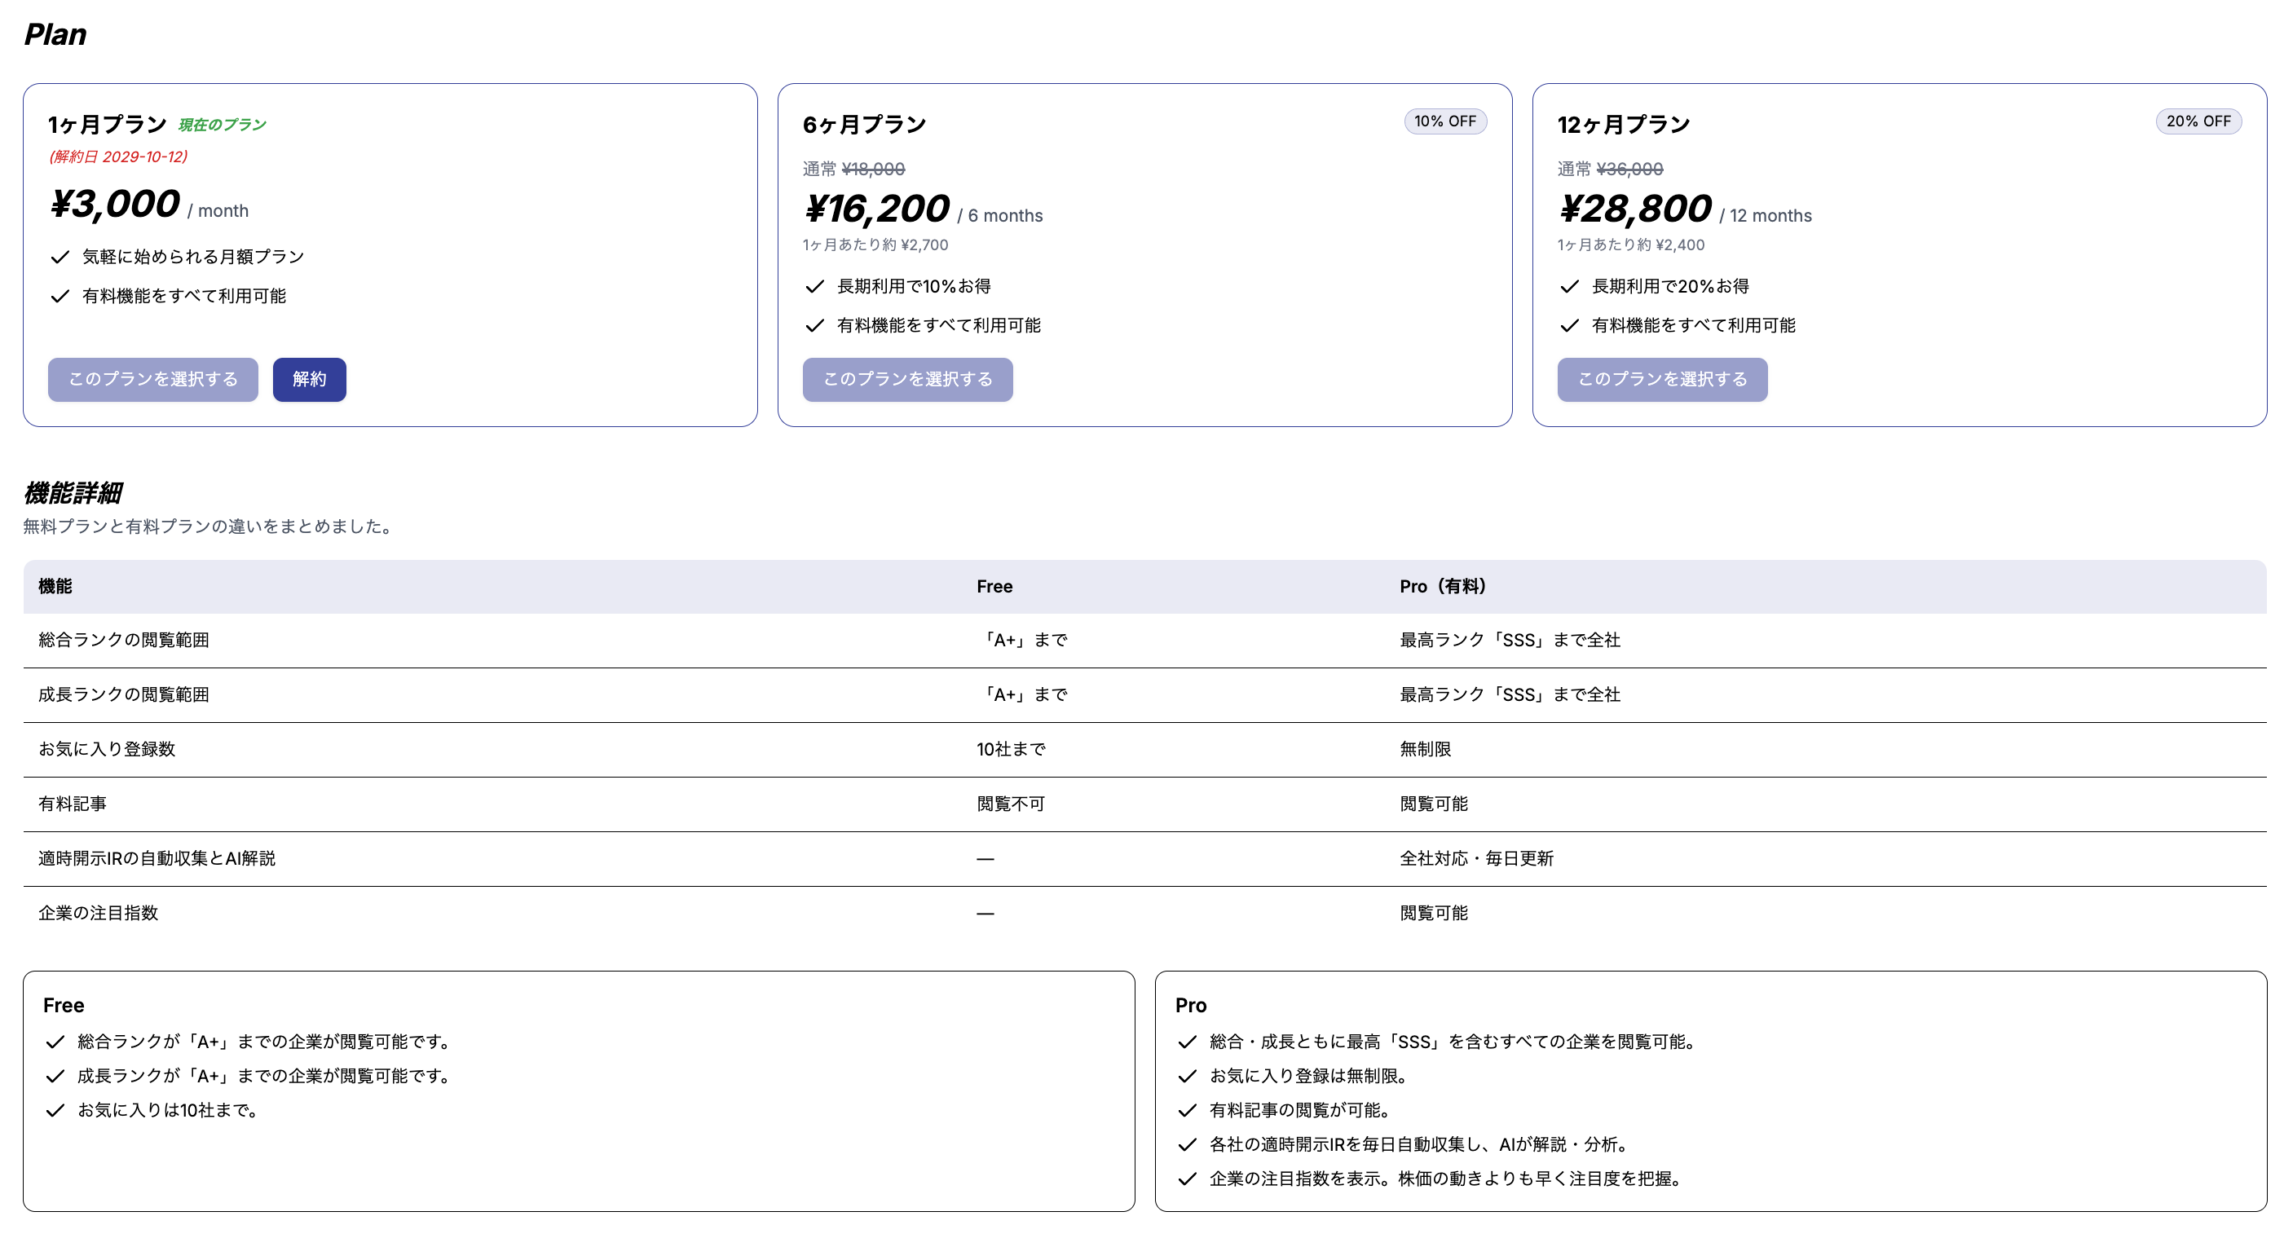Click the 10% OFF badge
The width and height of the screenshot is (2284, 1247).
point(1444,121)
